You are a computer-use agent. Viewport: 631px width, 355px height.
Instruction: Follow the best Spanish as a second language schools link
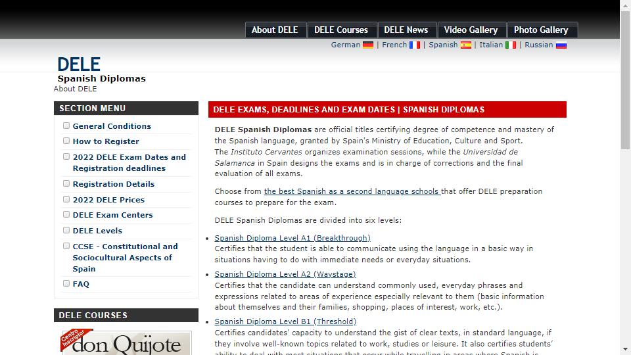tap(352, 191)
